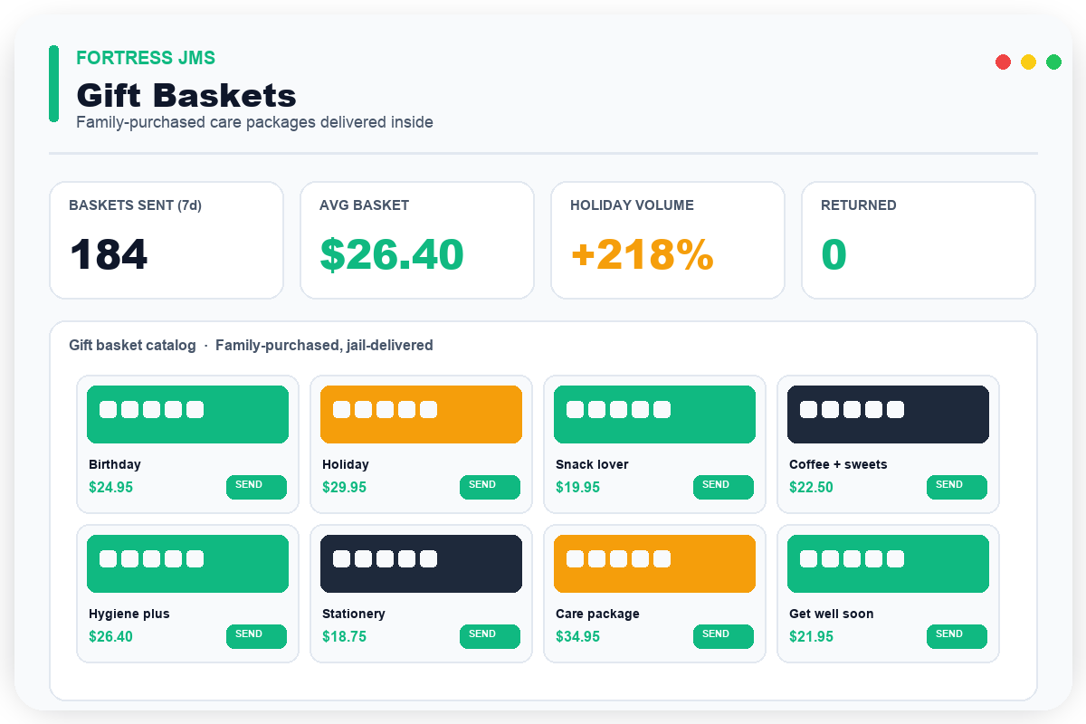Select the green Get well soon banner
This screenshot has height=724, width=1086.
888,564
